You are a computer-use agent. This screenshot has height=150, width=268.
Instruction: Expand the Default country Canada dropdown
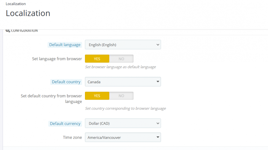[x=123, y=82]
